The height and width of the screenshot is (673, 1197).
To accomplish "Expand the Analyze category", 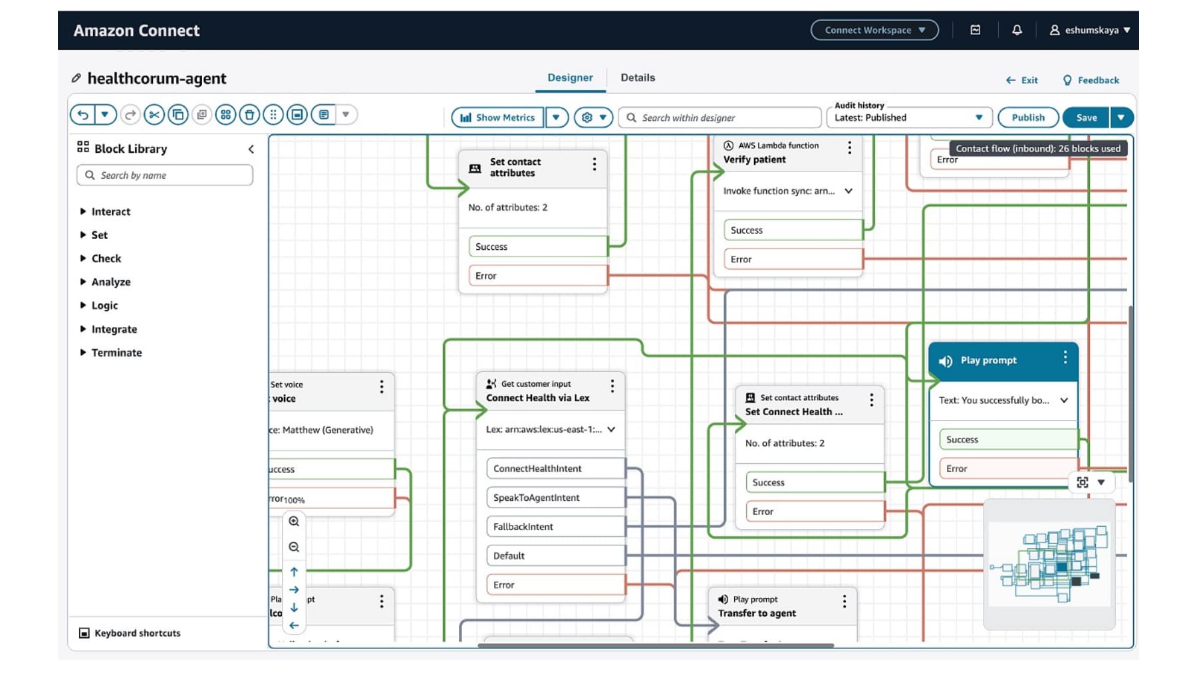I will 105,282.
